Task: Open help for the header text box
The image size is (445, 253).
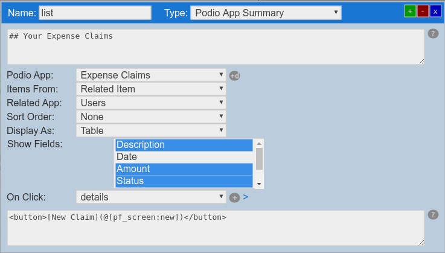Action: click(433, 33)
